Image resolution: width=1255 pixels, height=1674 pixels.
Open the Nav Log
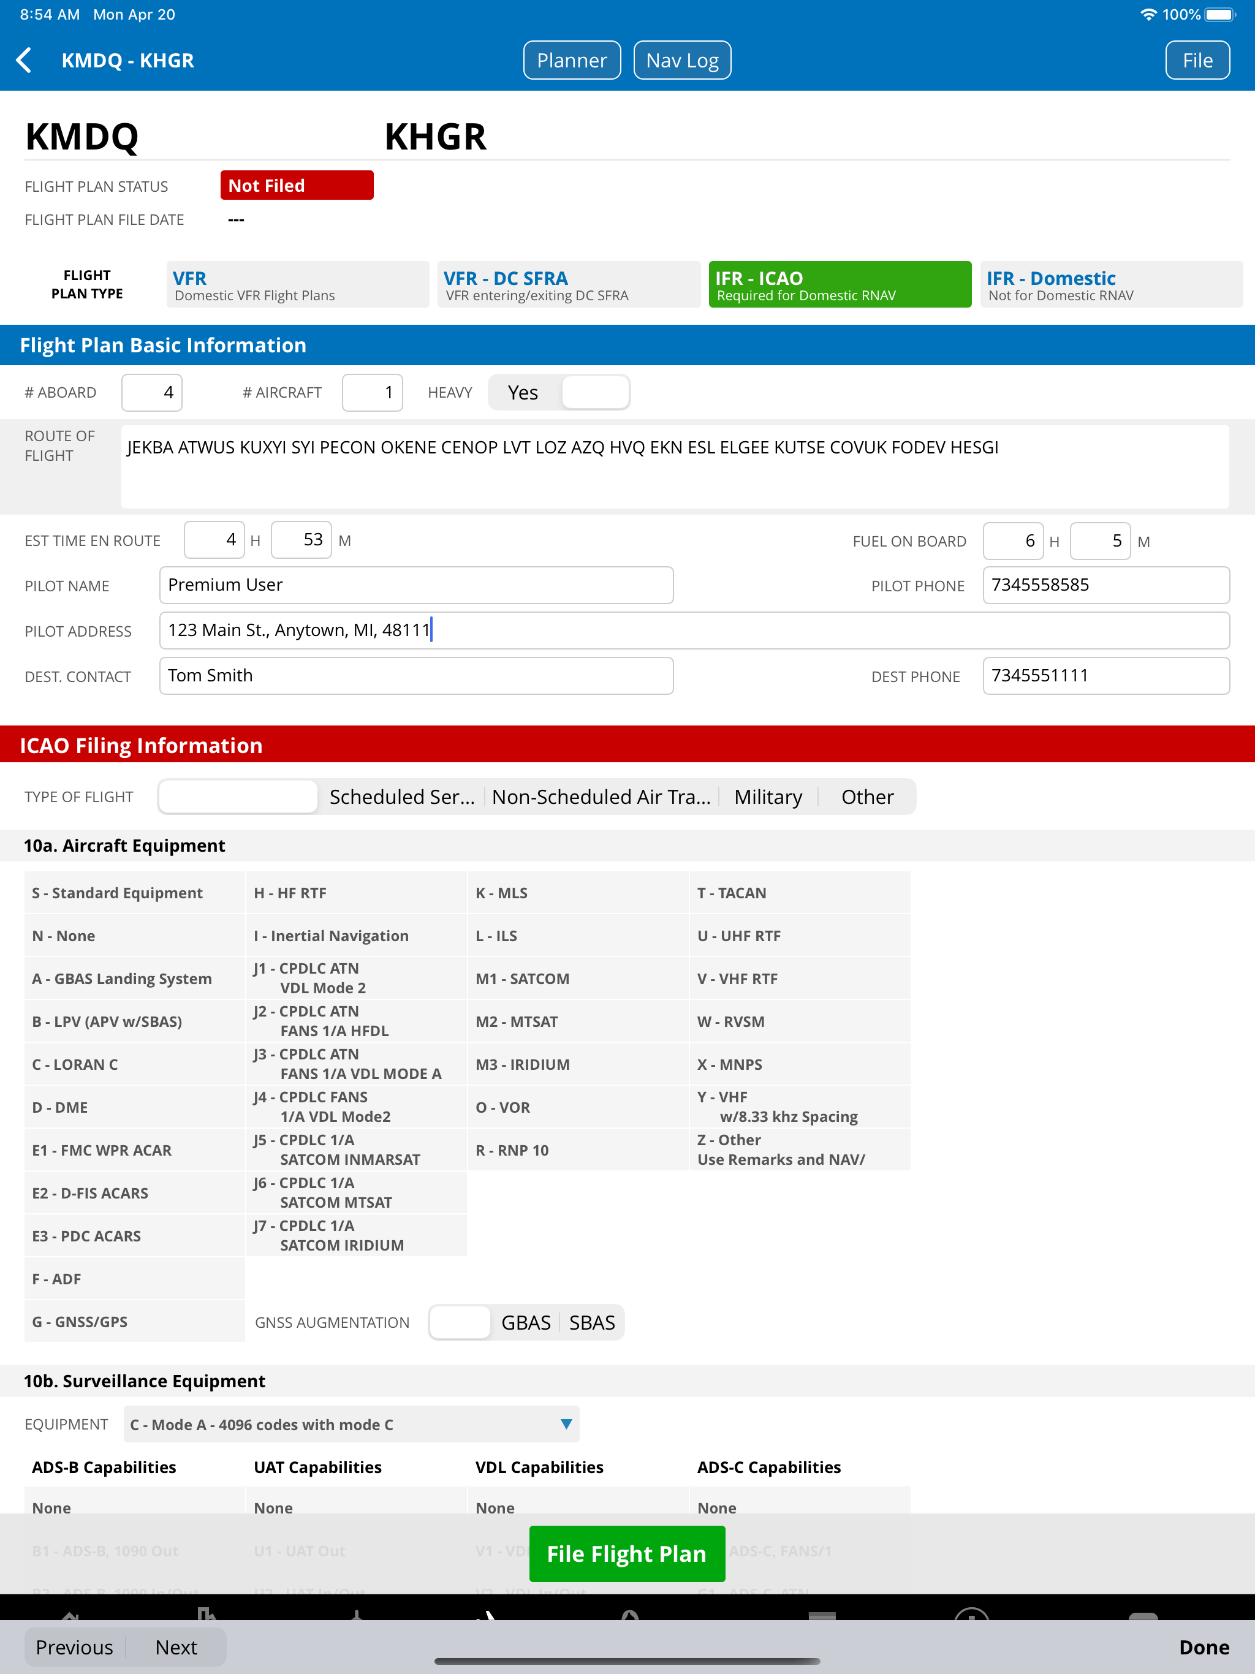682,60
